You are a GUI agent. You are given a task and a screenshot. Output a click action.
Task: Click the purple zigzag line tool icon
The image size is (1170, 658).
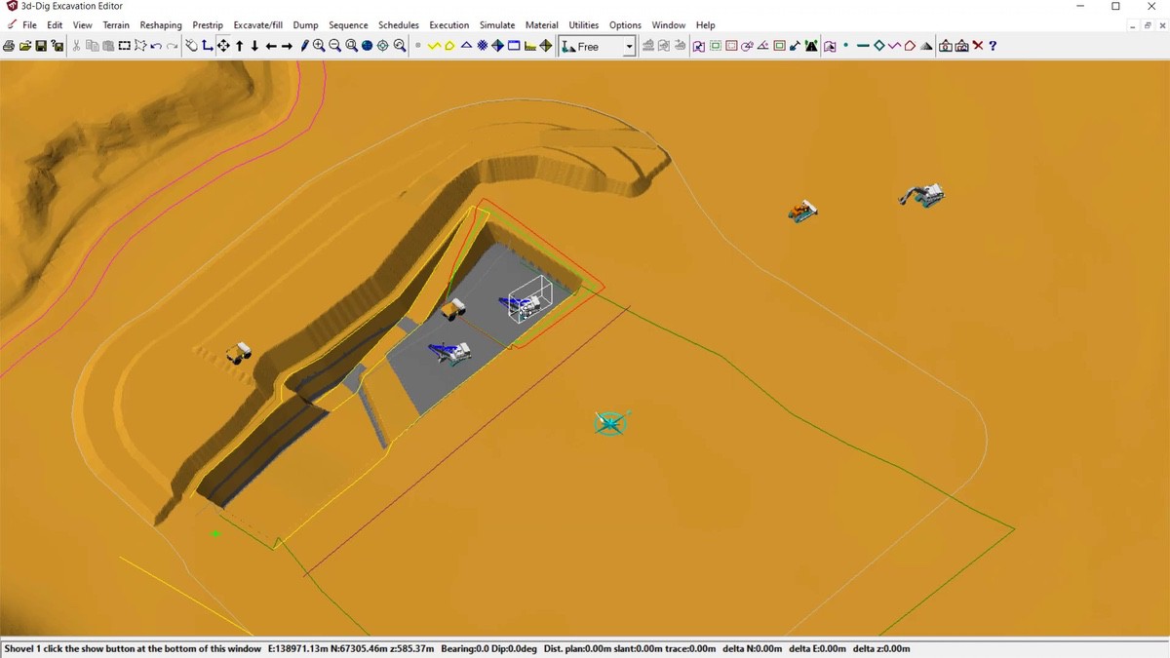click(894, 46)
